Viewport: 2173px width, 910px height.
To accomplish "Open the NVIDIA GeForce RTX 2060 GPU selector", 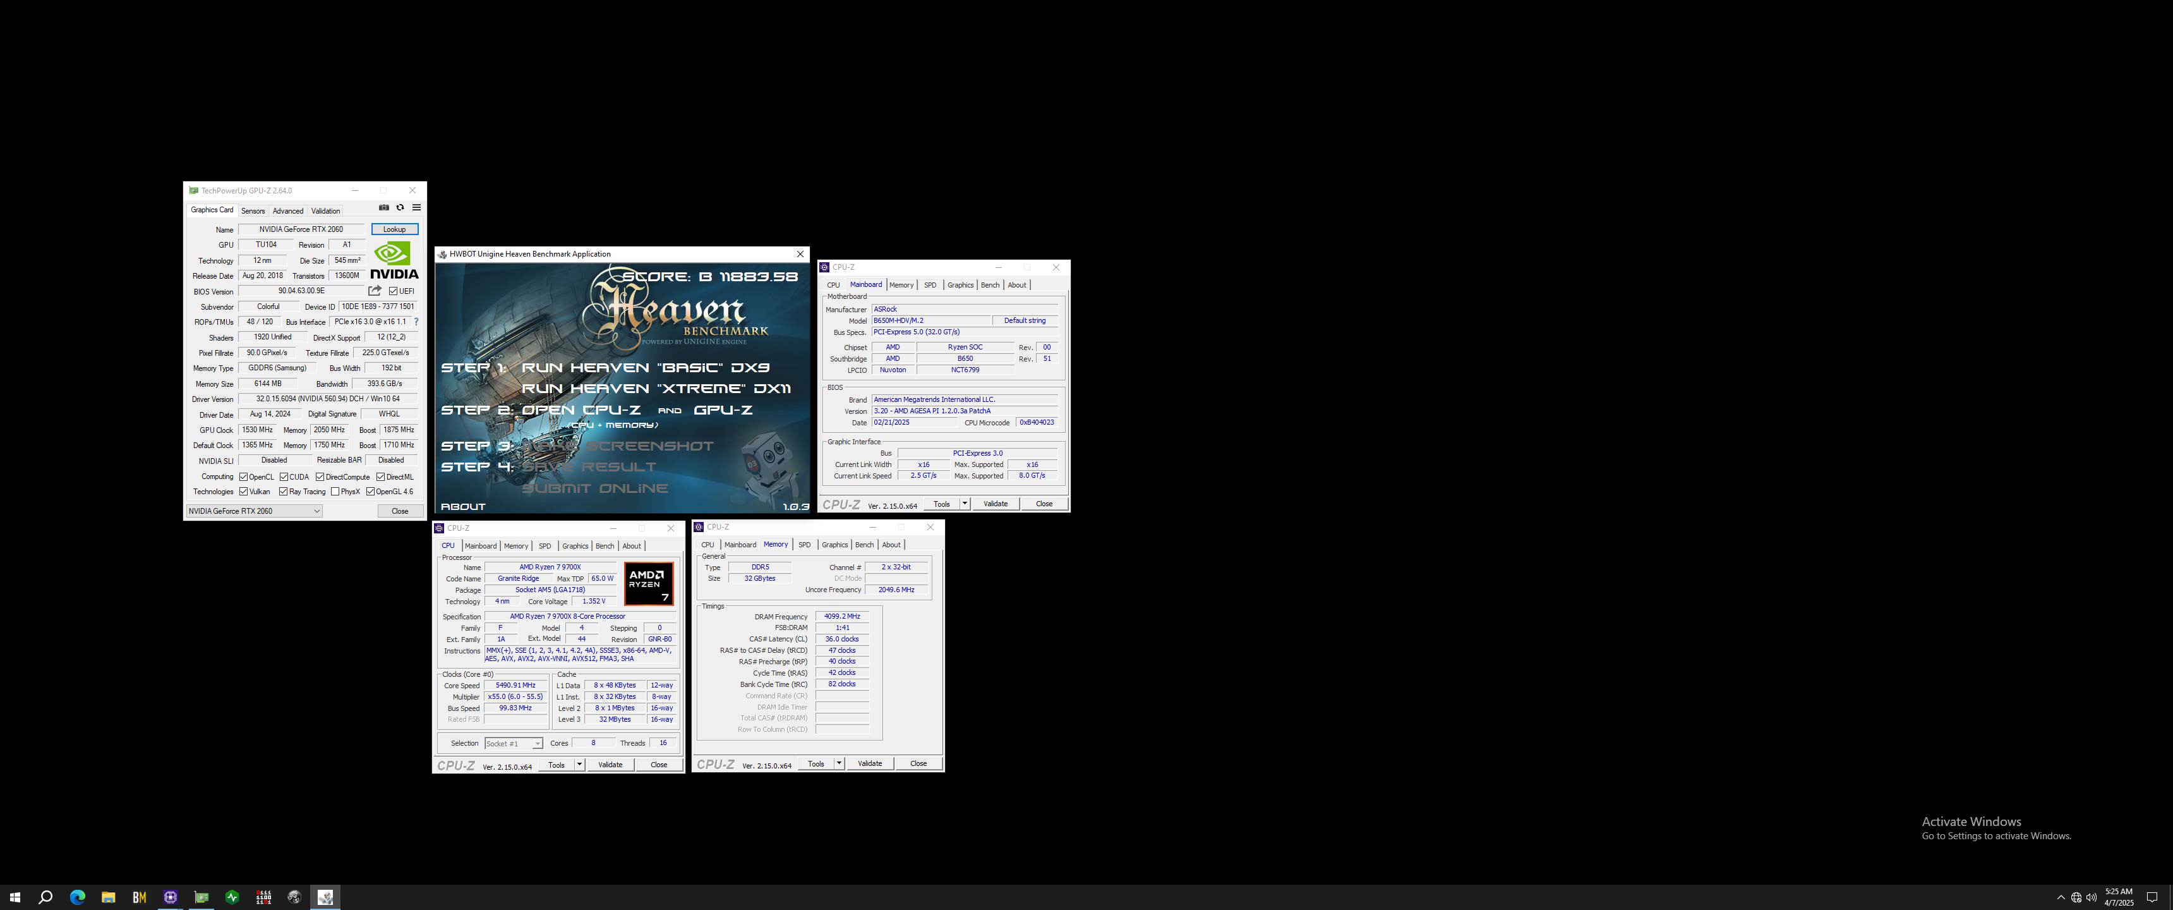I will (x=254, y=511).
